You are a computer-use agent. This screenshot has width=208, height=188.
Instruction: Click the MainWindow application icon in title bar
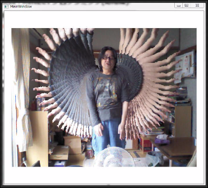pos(6,7)
